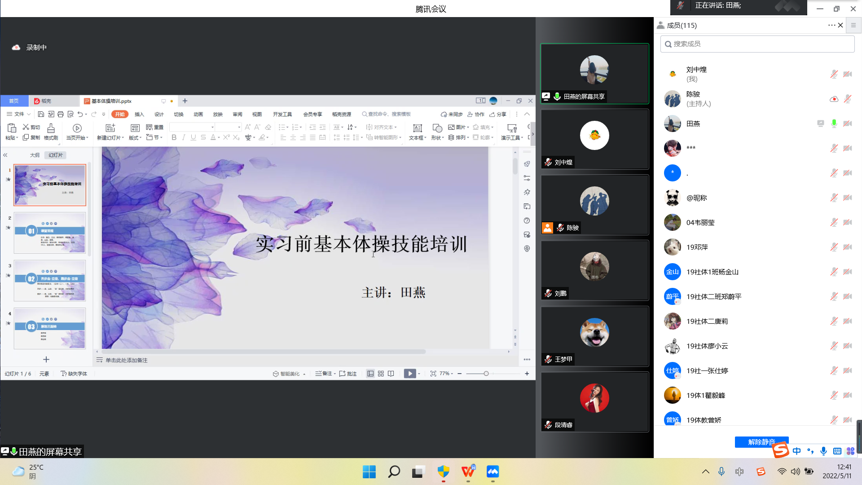862x485 pixels.
Task: Click the 分享 share button
Action: coord(498,114)
